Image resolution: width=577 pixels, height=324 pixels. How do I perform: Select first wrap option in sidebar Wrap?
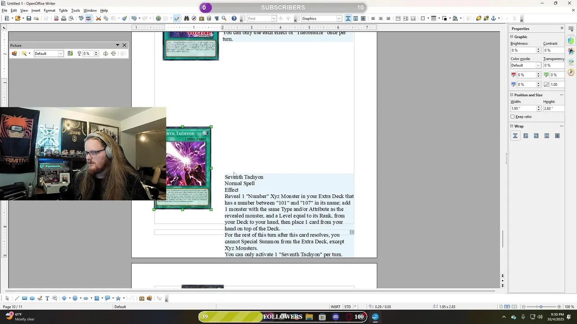[x=515, y=135]
